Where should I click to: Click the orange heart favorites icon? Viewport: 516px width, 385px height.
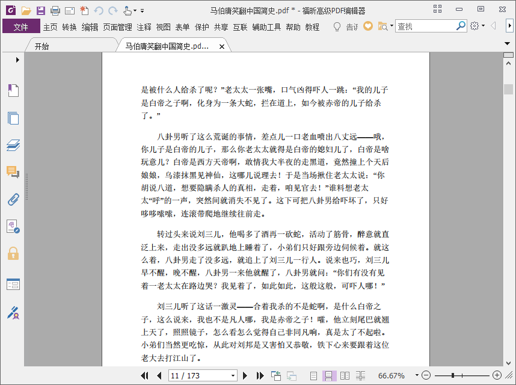pos(368,26)
